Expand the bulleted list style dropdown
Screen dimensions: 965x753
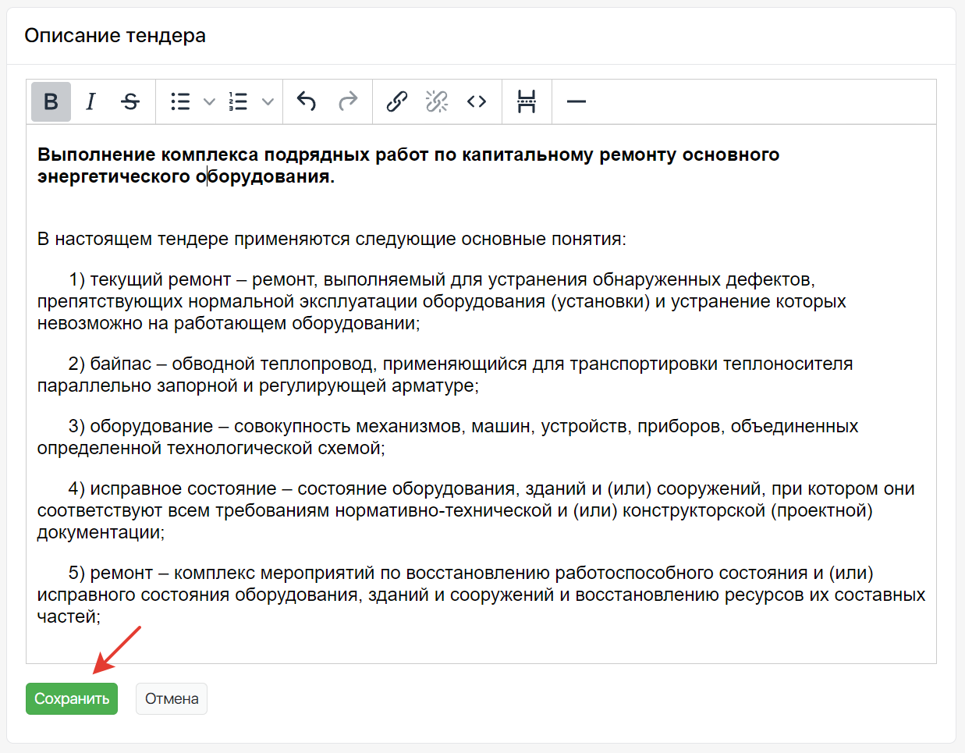pyautogui.click(x=209, y=101)
